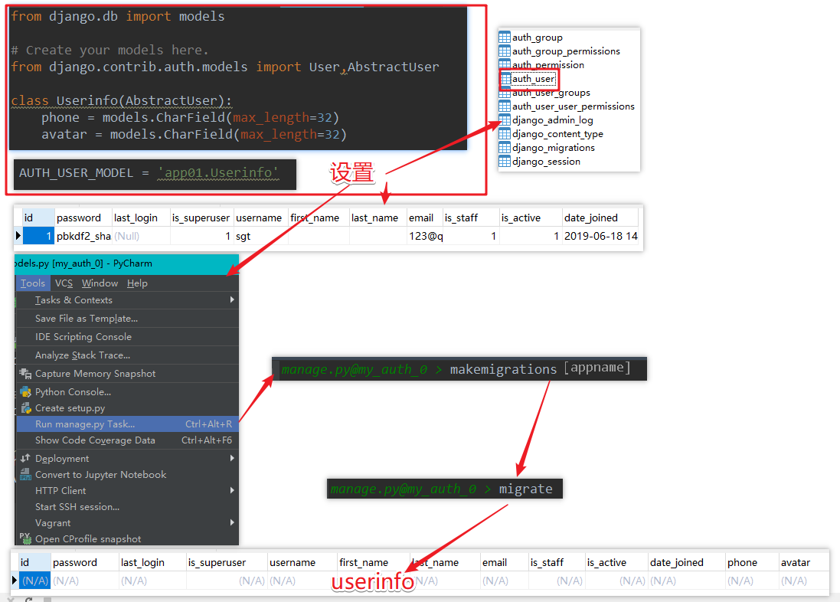Click the Deployment arrows icon
The image size is (840, 602).
(25, 458)
